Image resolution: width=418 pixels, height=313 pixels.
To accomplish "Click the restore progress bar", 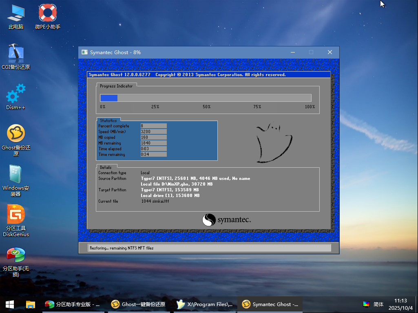I will point(206,98).
